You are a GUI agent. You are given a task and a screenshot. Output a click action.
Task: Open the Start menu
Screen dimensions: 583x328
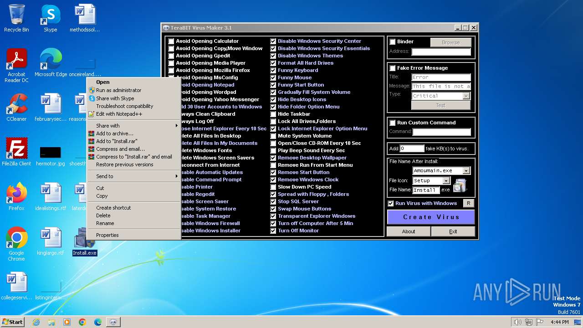click(x=13, y=322)
